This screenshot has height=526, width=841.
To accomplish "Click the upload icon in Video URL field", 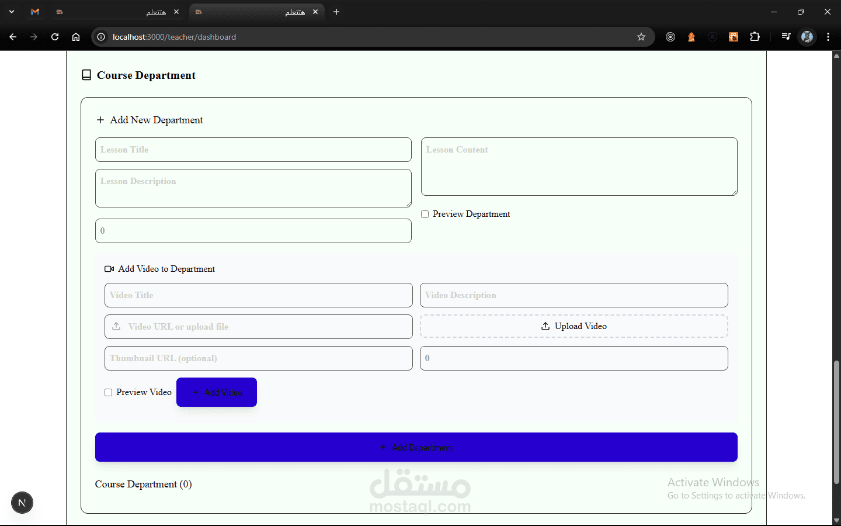I will 116,326.
